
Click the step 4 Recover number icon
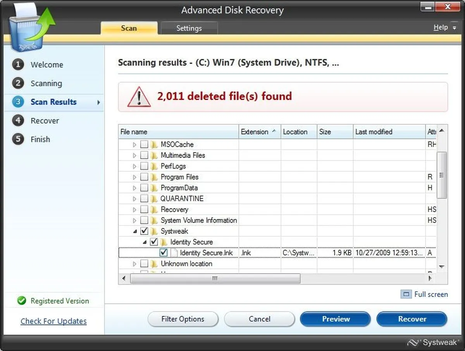click(x=18, y=120)
